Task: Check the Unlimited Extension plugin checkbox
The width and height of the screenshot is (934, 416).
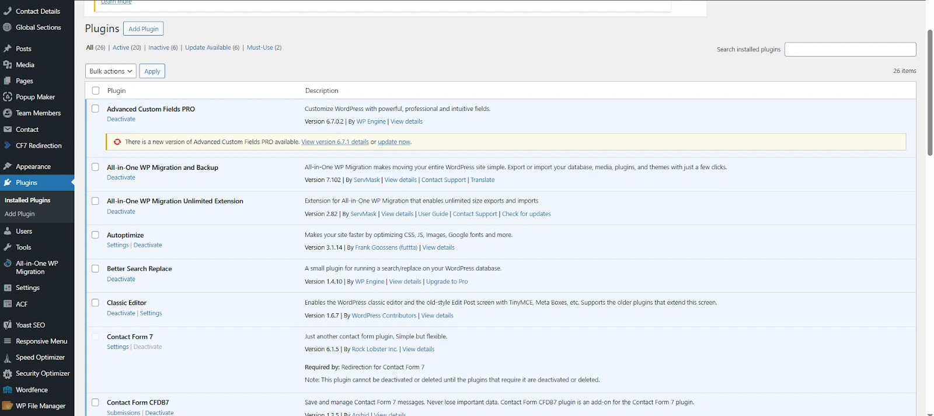Action: (x=95, y=201)
